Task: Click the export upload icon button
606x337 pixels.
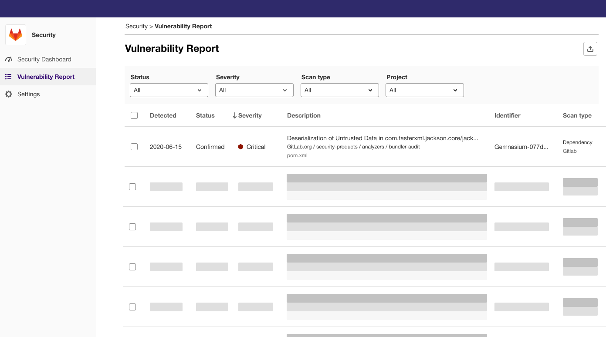Action: pyautogui.click(x=590, y=49)
